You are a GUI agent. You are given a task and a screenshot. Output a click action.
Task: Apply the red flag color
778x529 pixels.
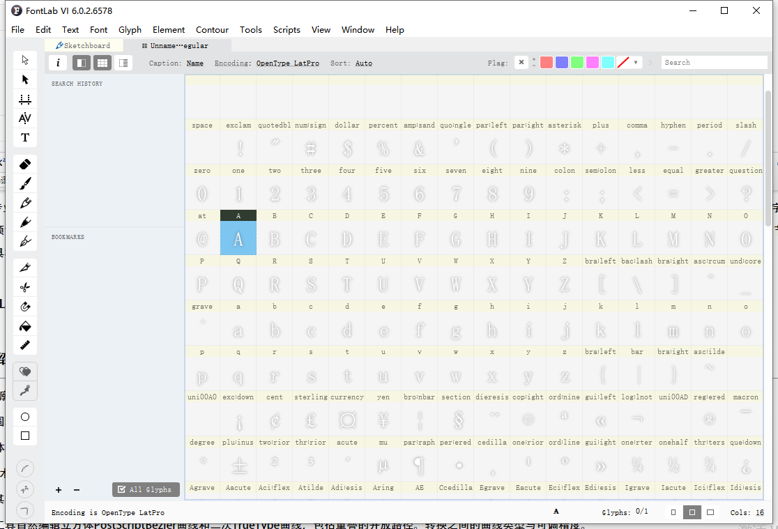(547, 63)
